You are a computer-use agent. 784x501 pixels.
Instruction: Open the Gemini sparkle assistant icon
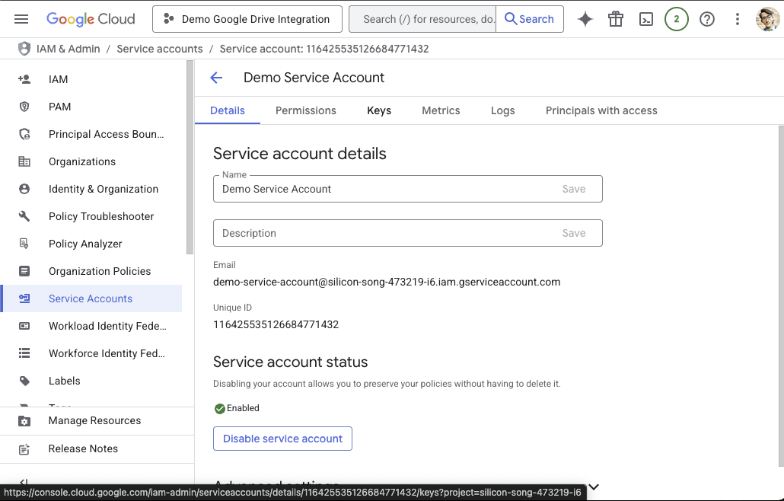(x=585, y=19)
